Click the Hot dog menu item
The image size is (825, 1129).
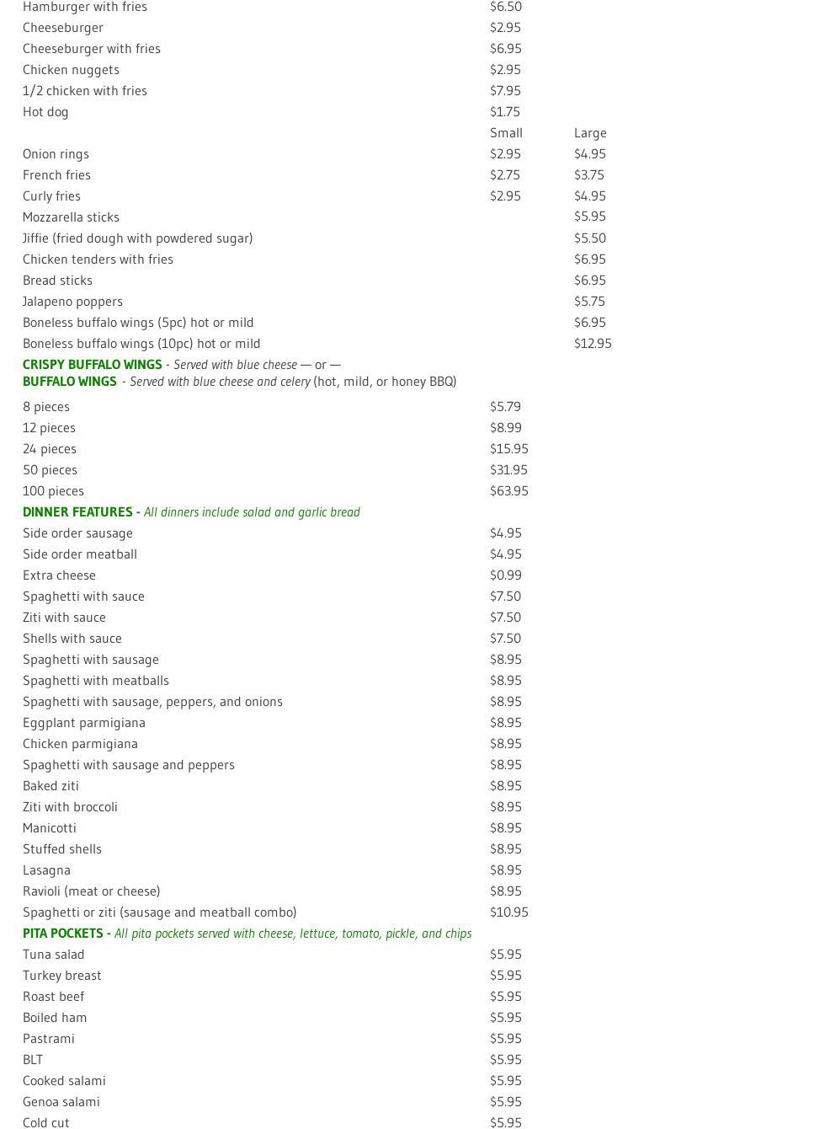45,112
